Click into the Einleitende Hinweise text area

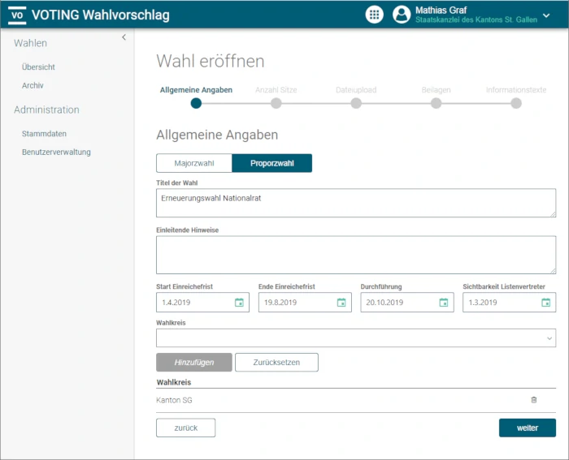[356, 255]
